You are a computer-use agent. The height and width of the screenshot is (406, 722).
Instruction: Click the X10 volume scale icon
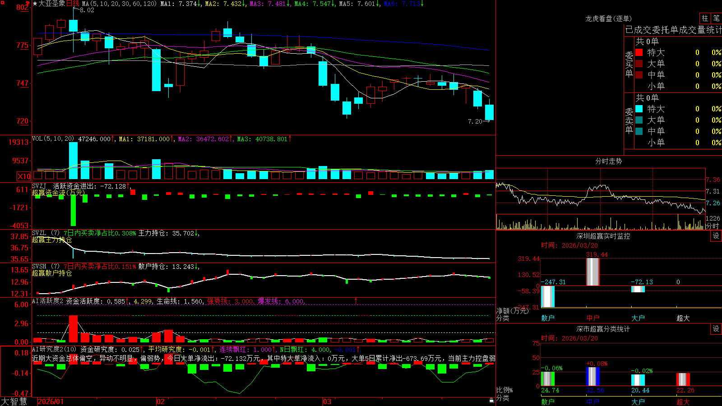pos(24,176)
